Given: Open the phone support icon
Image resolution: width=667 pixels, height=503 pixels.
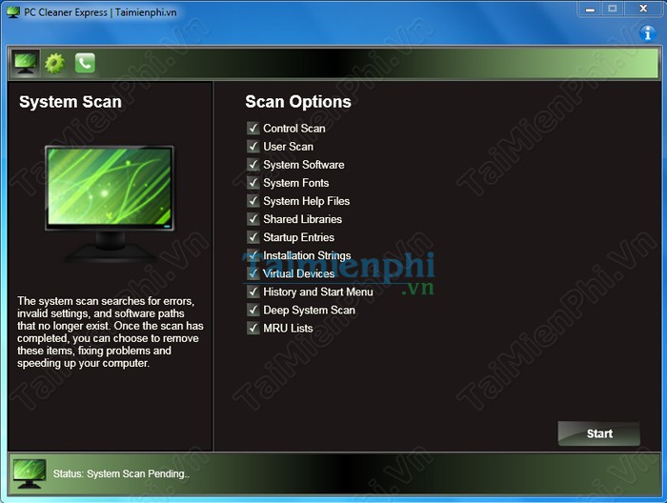Looking at the screenshot, I should tap(85, 64).
